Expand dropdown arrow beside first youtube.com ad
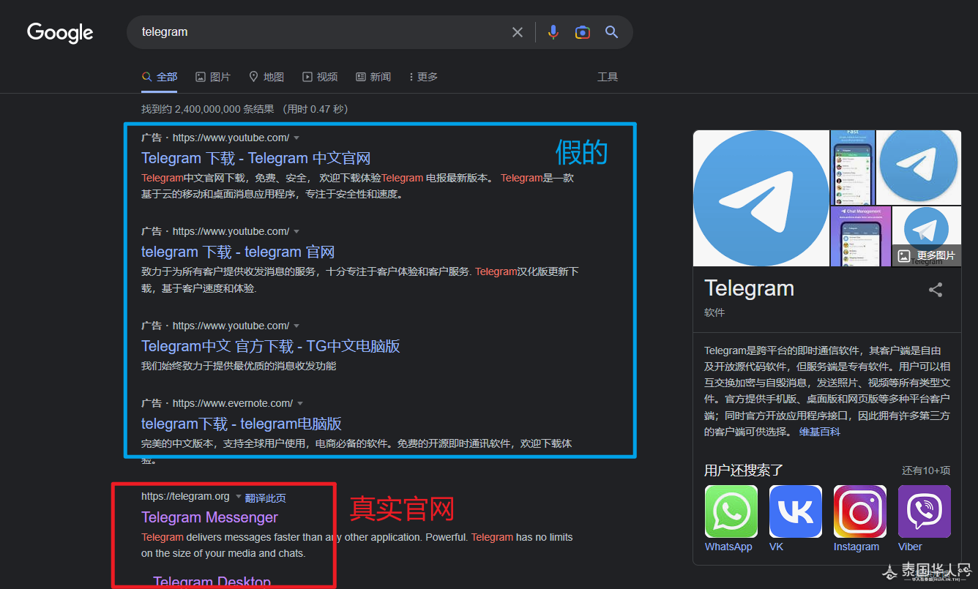This screenshot has height=589, width=978. [x=296, y=138]
